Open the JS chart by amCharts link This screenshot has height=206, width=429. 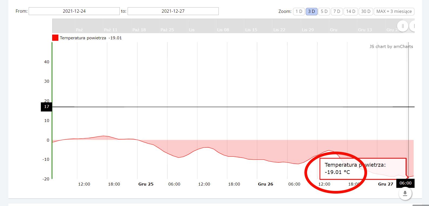tap(391, 46)
